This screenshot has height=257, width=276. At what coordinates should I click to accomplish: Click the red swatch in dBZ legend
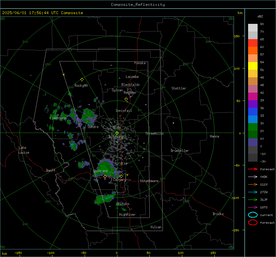tap(253, 43)
